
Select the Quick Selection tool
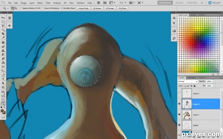(3, 30)
